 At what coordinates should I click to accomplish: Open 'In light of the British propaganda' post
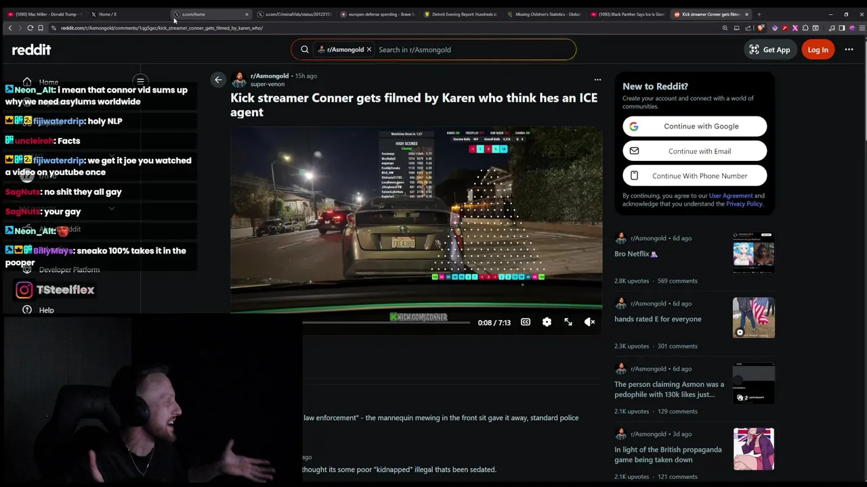[x=668, y=455]
